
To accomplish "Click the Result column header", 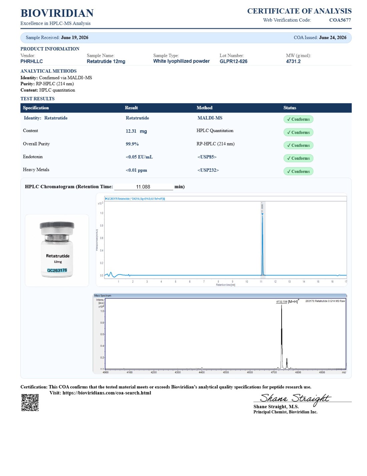I will 131,108.
